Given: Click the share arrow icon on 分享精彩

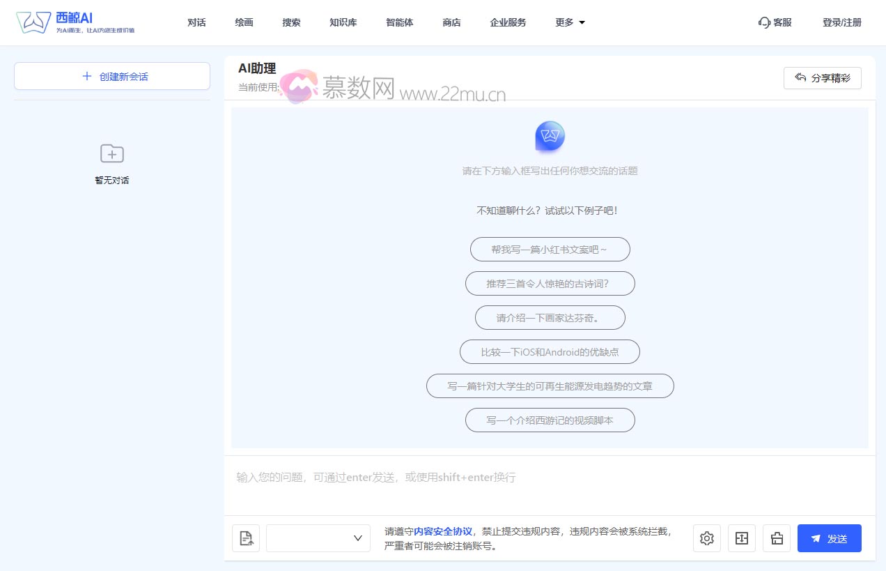Looking at the screenshot, I should [x=801, y=77].
